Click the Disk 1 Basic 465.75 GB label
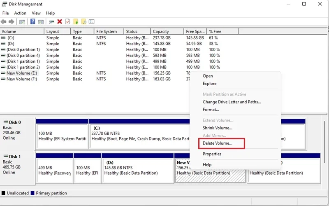The image size is (329, 206). click(18, 168)
